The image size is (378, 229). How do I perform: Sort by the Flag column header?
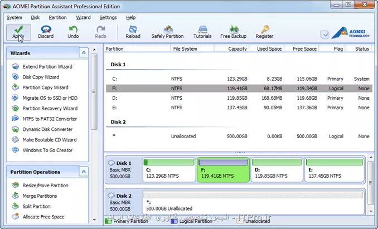point(332,48)
